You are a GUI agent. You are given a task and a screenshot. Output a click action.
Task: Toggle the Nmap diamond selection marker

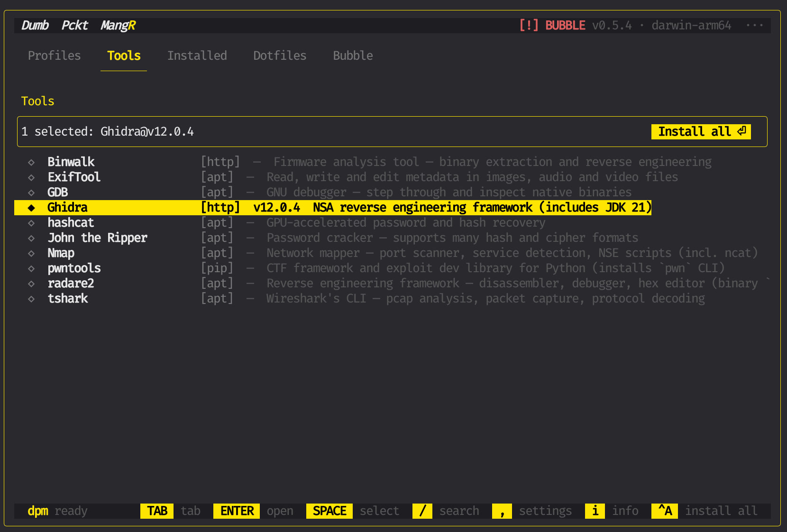tap(31, 253)
